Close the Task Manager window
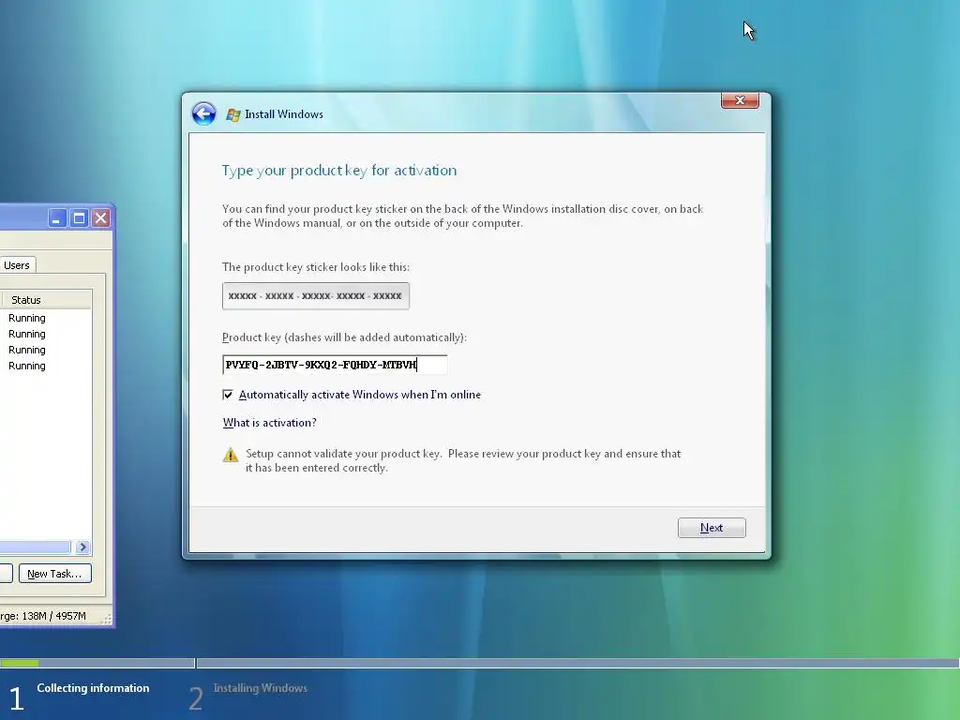 coord(101,217)
